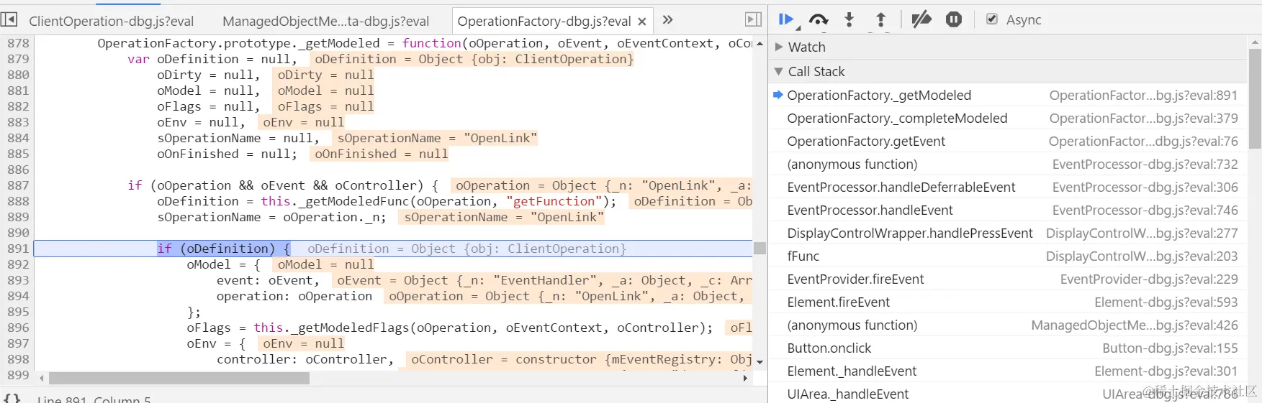Set breakpoint on line 896 gutter

(x=18, y=328)
